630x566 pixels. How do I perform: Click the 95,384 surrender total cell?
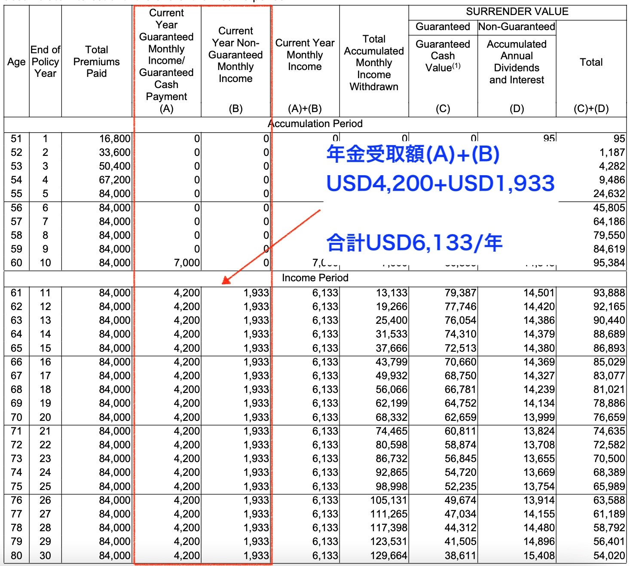609,263
